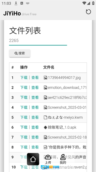This screenshot has height=172, width=96.
Task: Click the image icon beside 1739644994017.jpg
Action: [46, 78]
